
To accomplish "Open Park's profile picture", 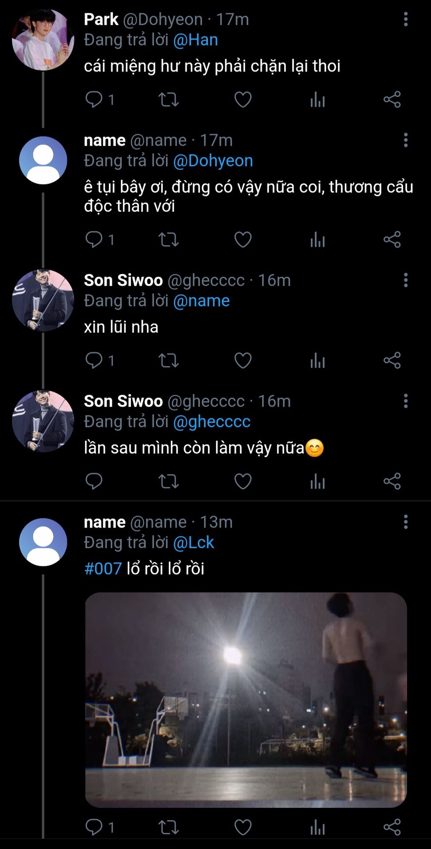I will pos(43,40).
